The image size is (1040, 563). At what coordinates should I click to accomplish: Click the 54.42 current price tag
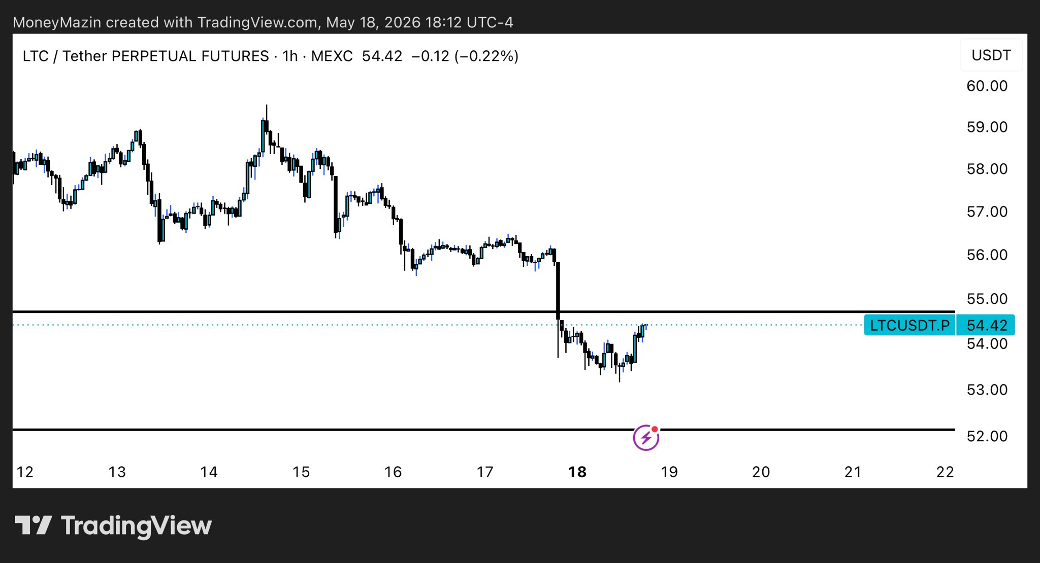[986, 325]
